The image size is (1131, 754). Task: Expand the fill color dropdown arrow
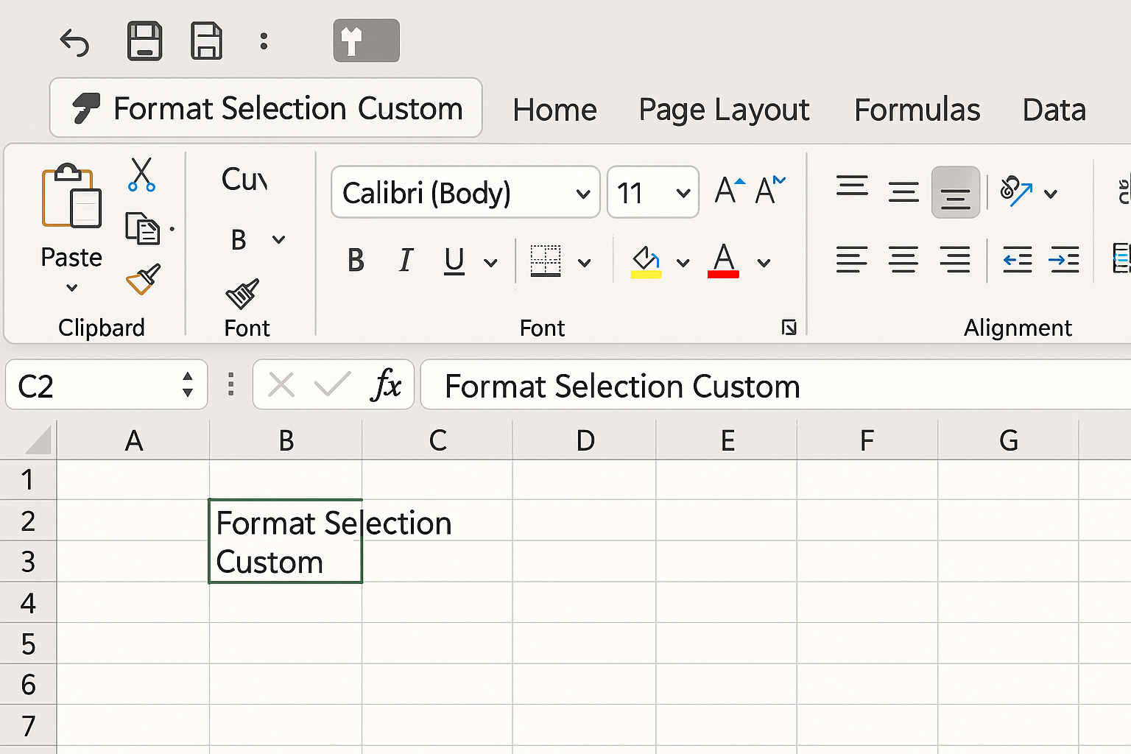coord(683,263)
